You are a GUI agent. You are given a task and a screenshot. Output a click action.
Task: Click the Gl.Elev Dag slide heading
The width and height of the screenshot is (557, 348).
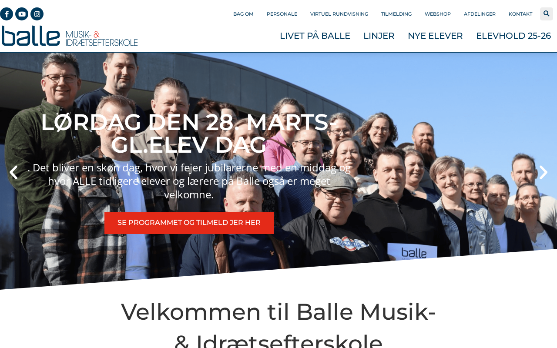189,134
